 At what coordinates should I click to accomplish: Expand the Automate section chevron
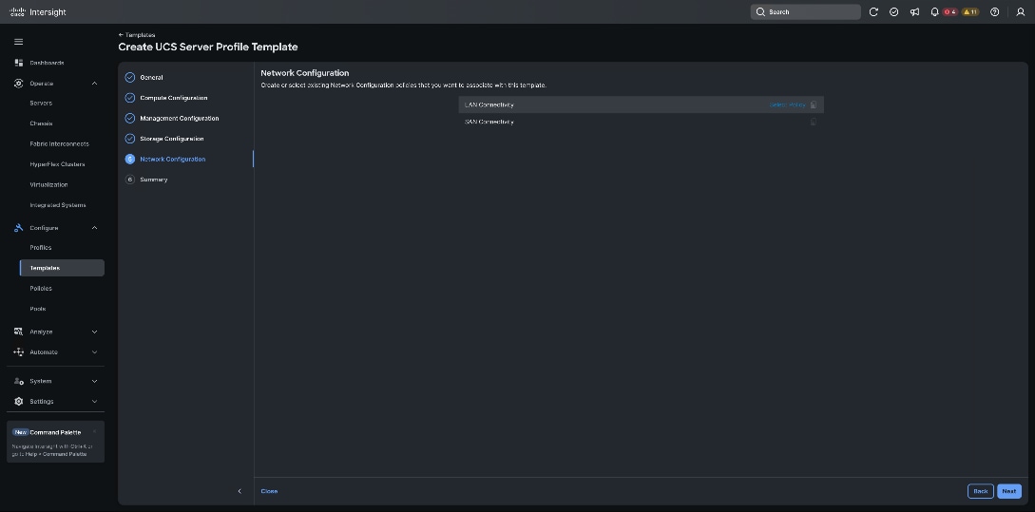point(94,352)
